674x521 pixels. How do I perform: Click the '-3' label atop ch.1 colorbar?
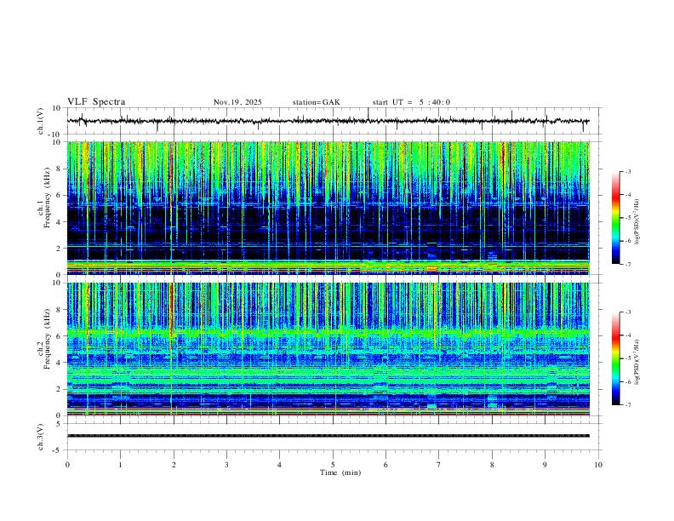tap(627, 171)
